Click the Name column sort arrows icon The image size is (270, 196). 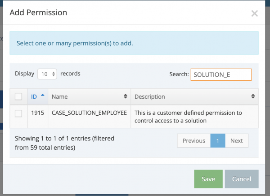[125, 96]
